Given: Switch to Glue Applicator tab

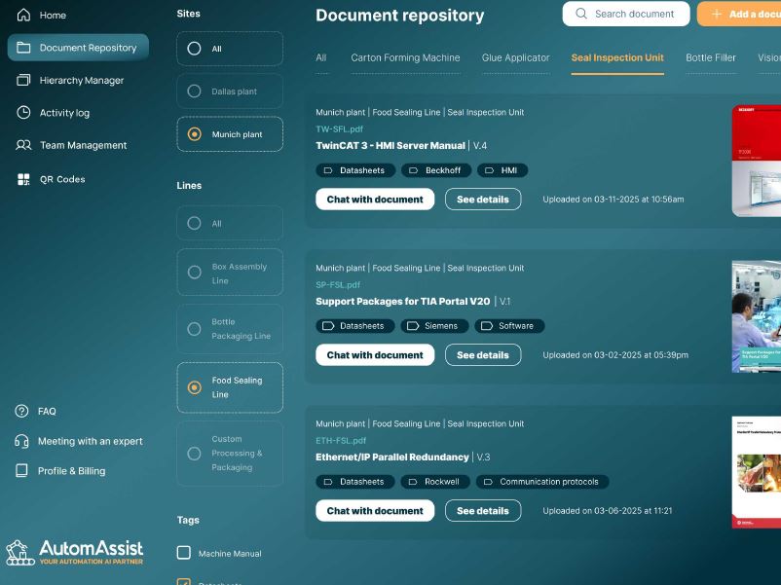Looking at the screenshot, I should [x=515, y=57].
